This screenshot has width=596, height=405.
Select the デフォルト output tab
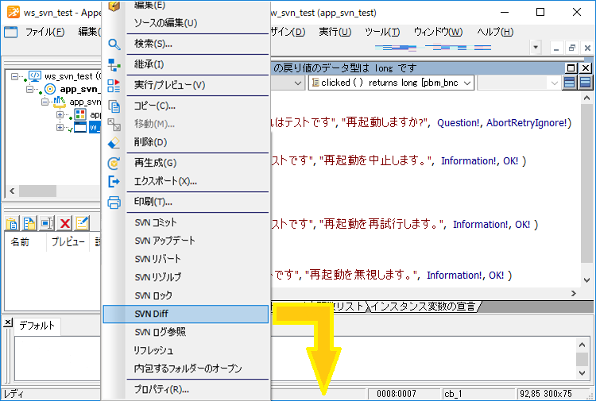tap(37, 326)
